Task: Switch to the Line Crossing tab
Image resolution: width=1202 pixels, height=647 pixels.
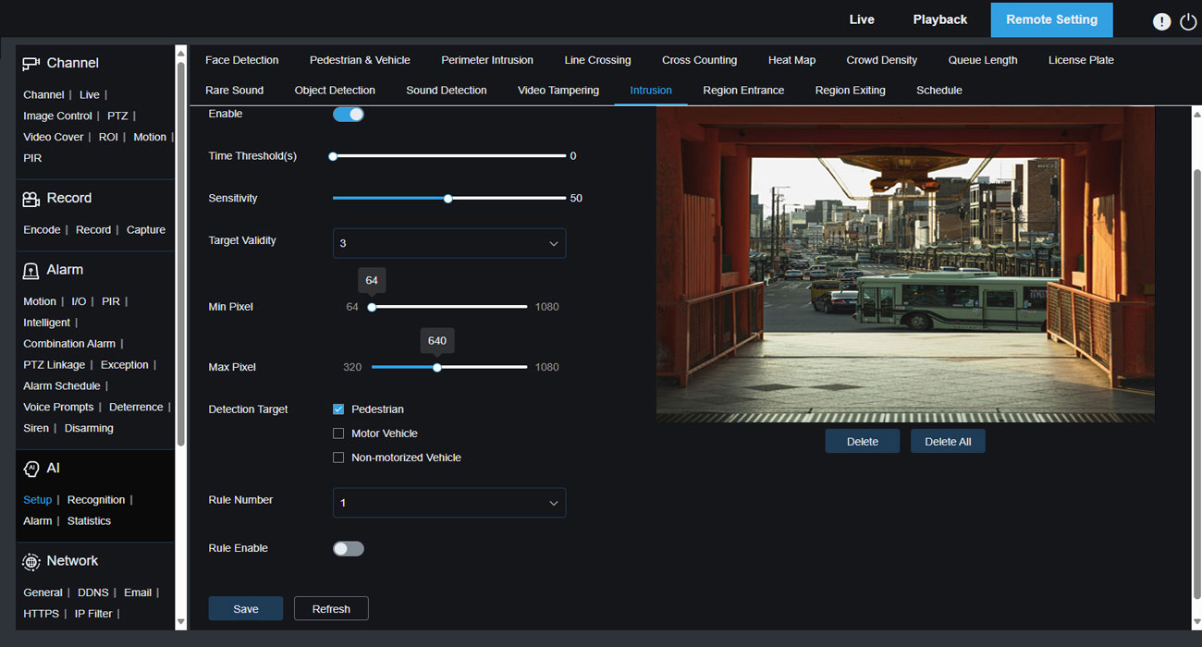Action: pos(597,60)
